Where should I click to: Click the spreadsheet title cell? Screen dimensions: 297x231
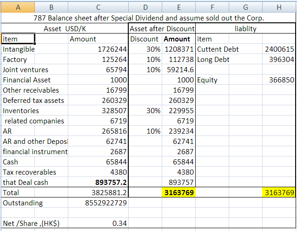tap(148, 18)
